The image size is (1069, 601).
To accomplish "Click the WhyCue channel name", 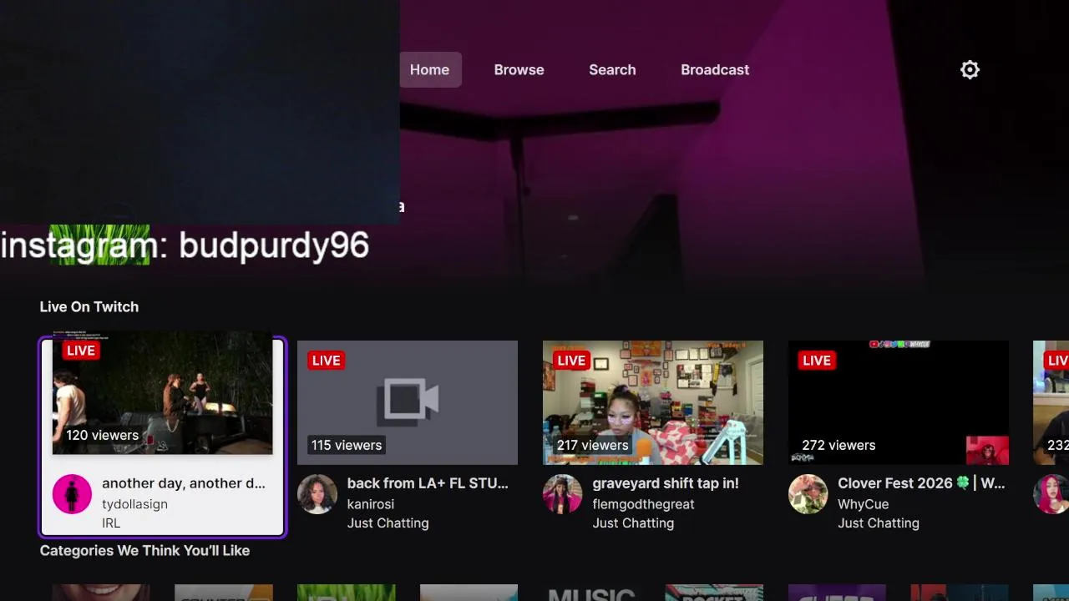I will [864, 504].
